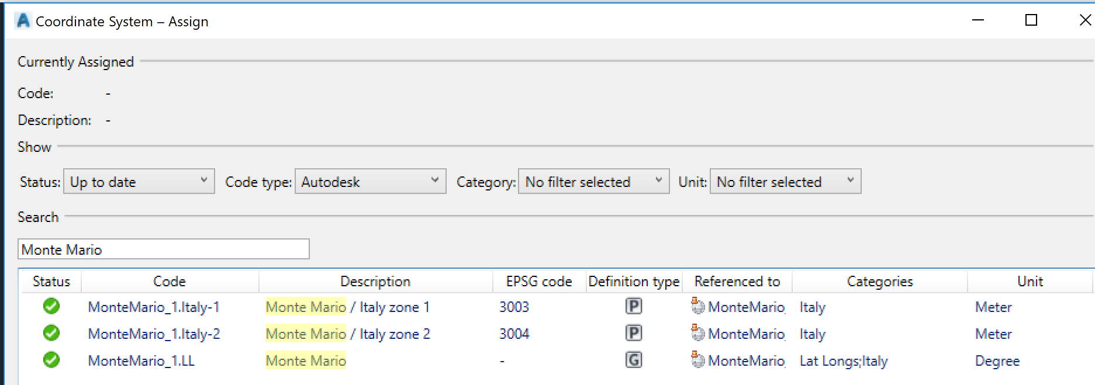Viewport: 1095px width, 385px height.
Task: Expand the Unit filter dropdown
Action: [x=785, y=182]
